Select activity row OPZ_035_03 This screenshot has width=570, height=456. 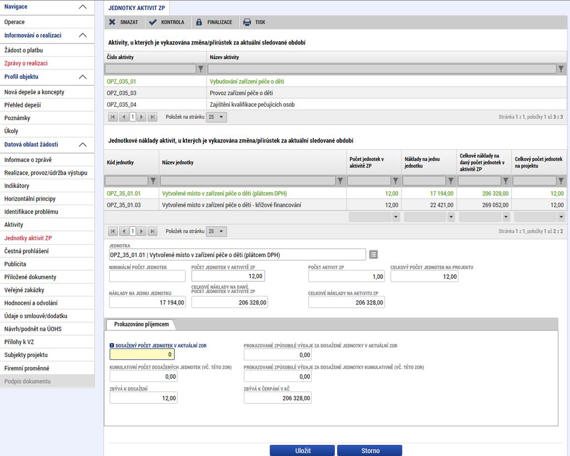pos(335,93)
